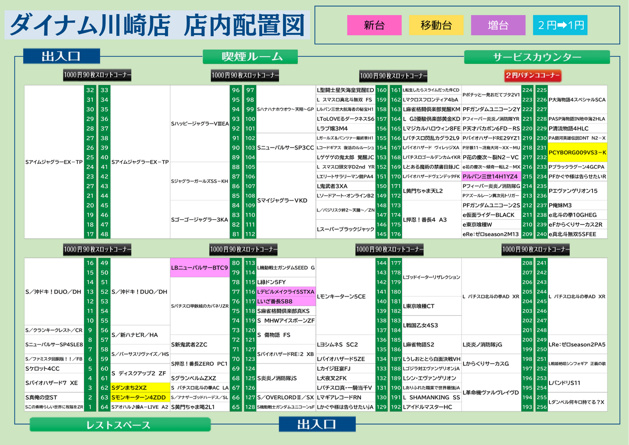This screenshot has width=629, height=445.
Task: Click the L革命機ヴァルヴレイヴD cell
Action: click(x=491, y=392)
